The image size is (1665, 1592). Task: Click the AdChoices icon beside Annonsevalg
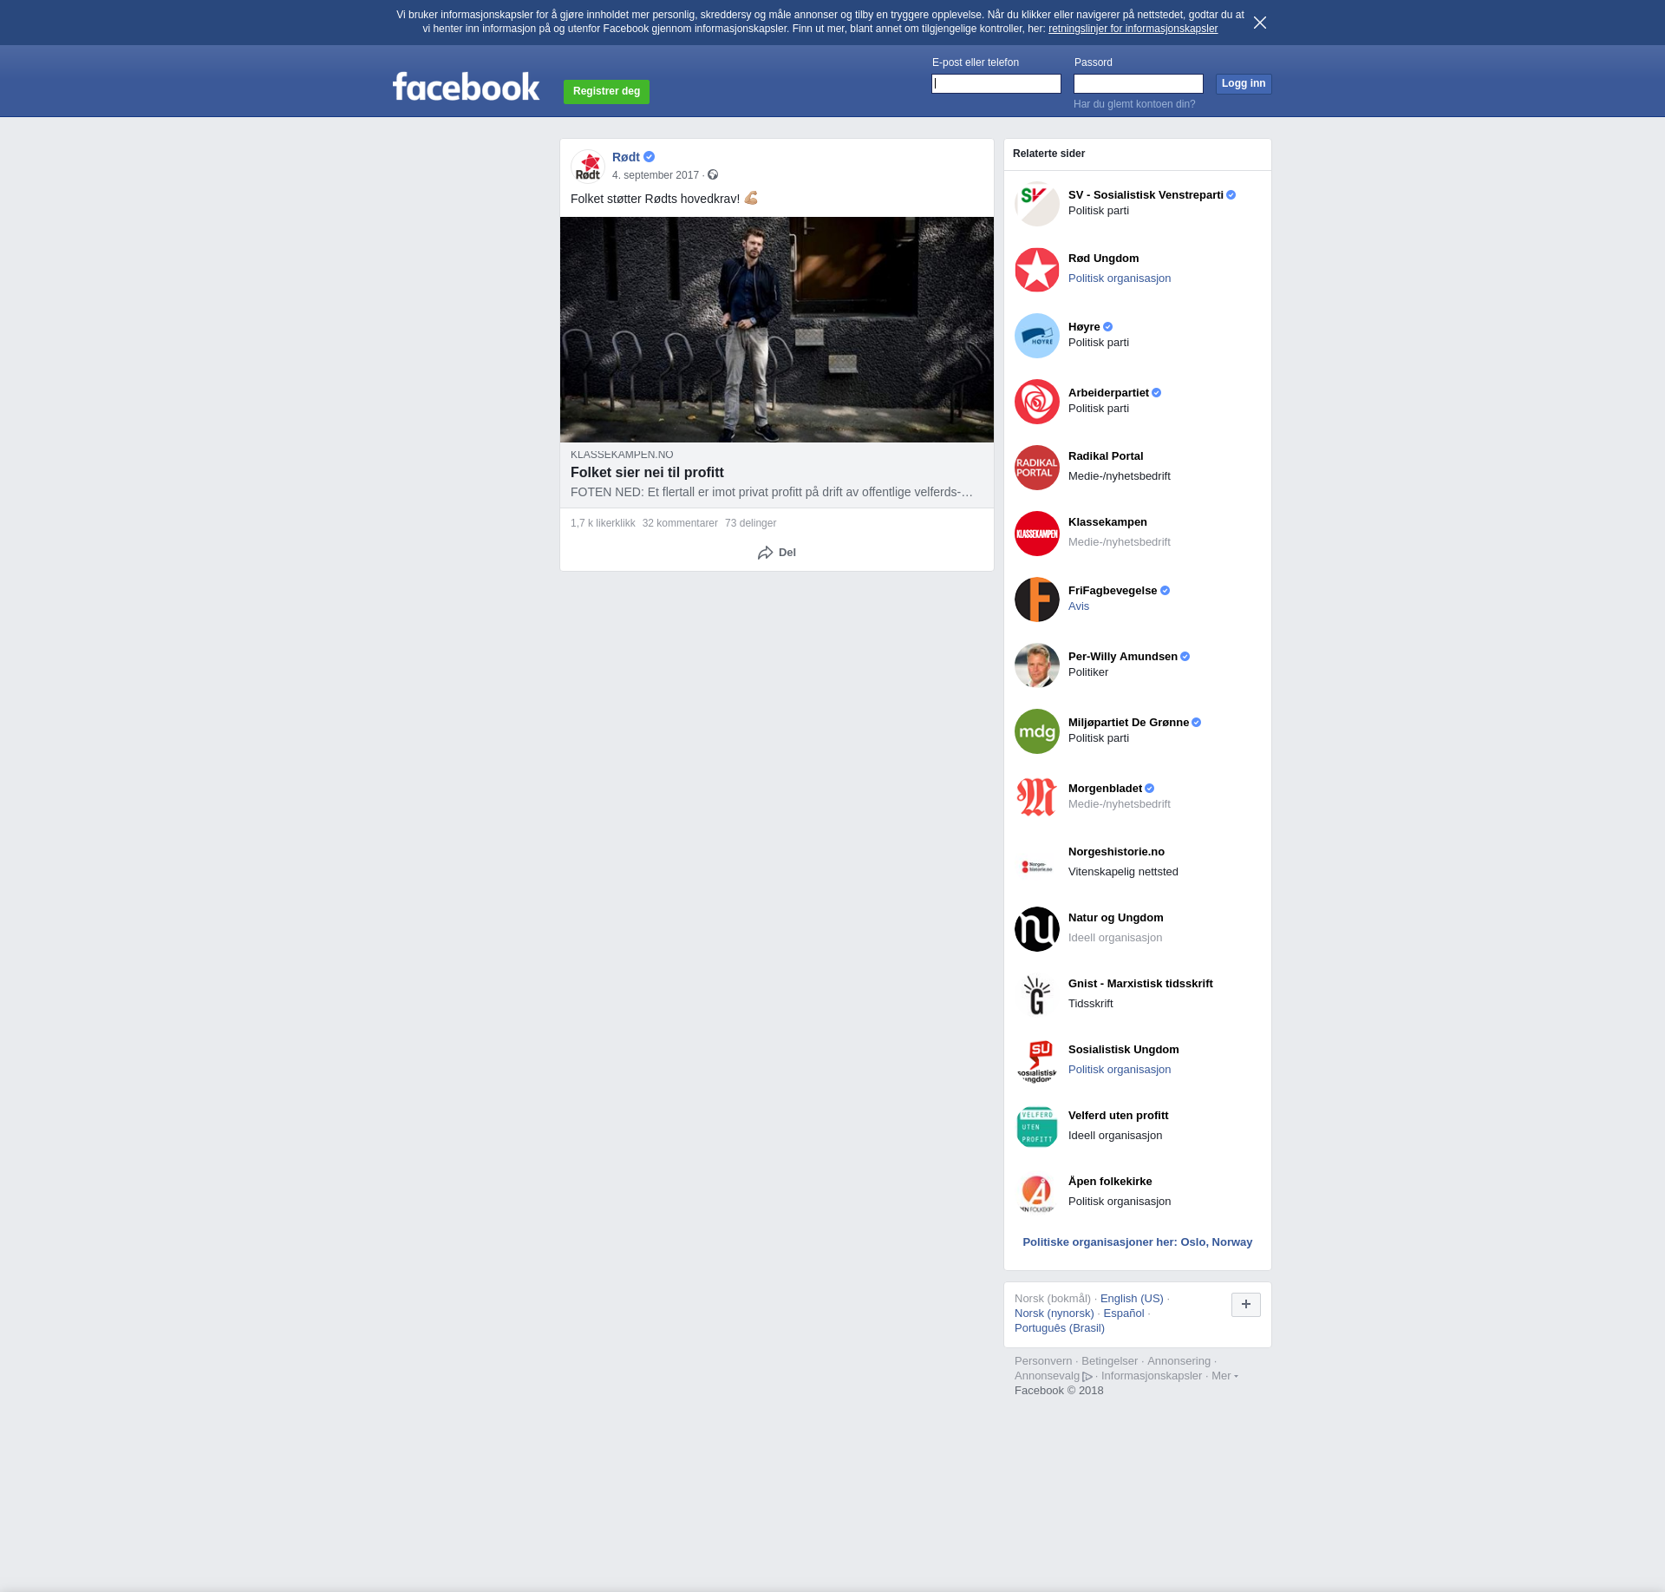tap(1087, 1376)
